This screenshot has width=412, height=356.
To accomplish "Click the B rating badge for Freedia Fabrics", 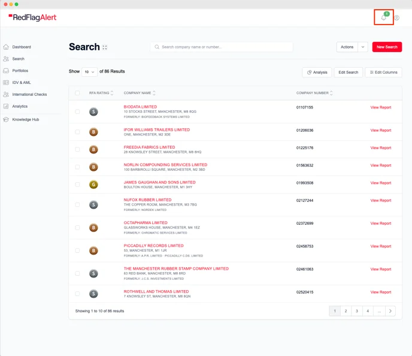I will coord(93,150).
